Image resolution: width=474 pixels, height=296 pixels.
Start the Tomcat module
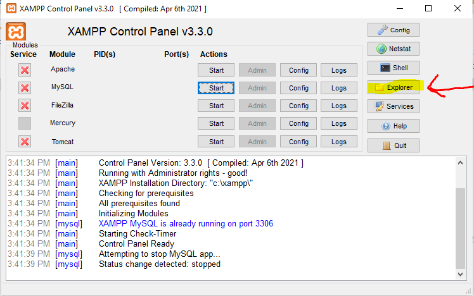216,142
